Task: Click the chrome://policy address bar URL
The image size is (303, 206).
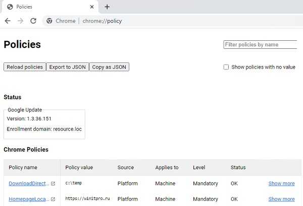Action: 102,21
